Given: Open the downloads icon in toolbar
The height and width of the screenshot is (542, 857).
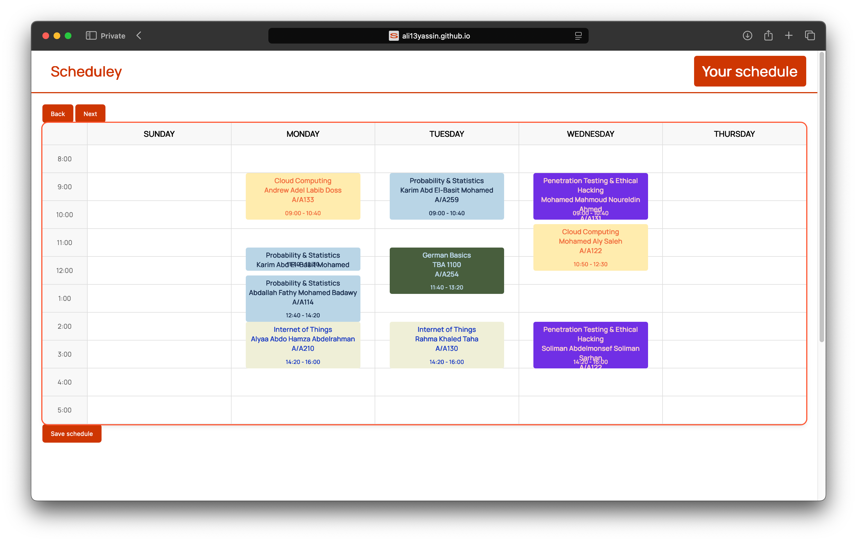Looking at the screenshot, I should (747, 36).
